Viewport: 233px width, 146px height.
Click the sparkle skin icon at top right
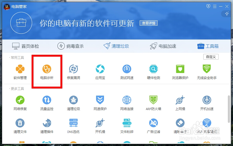click(x=227, y=14)
